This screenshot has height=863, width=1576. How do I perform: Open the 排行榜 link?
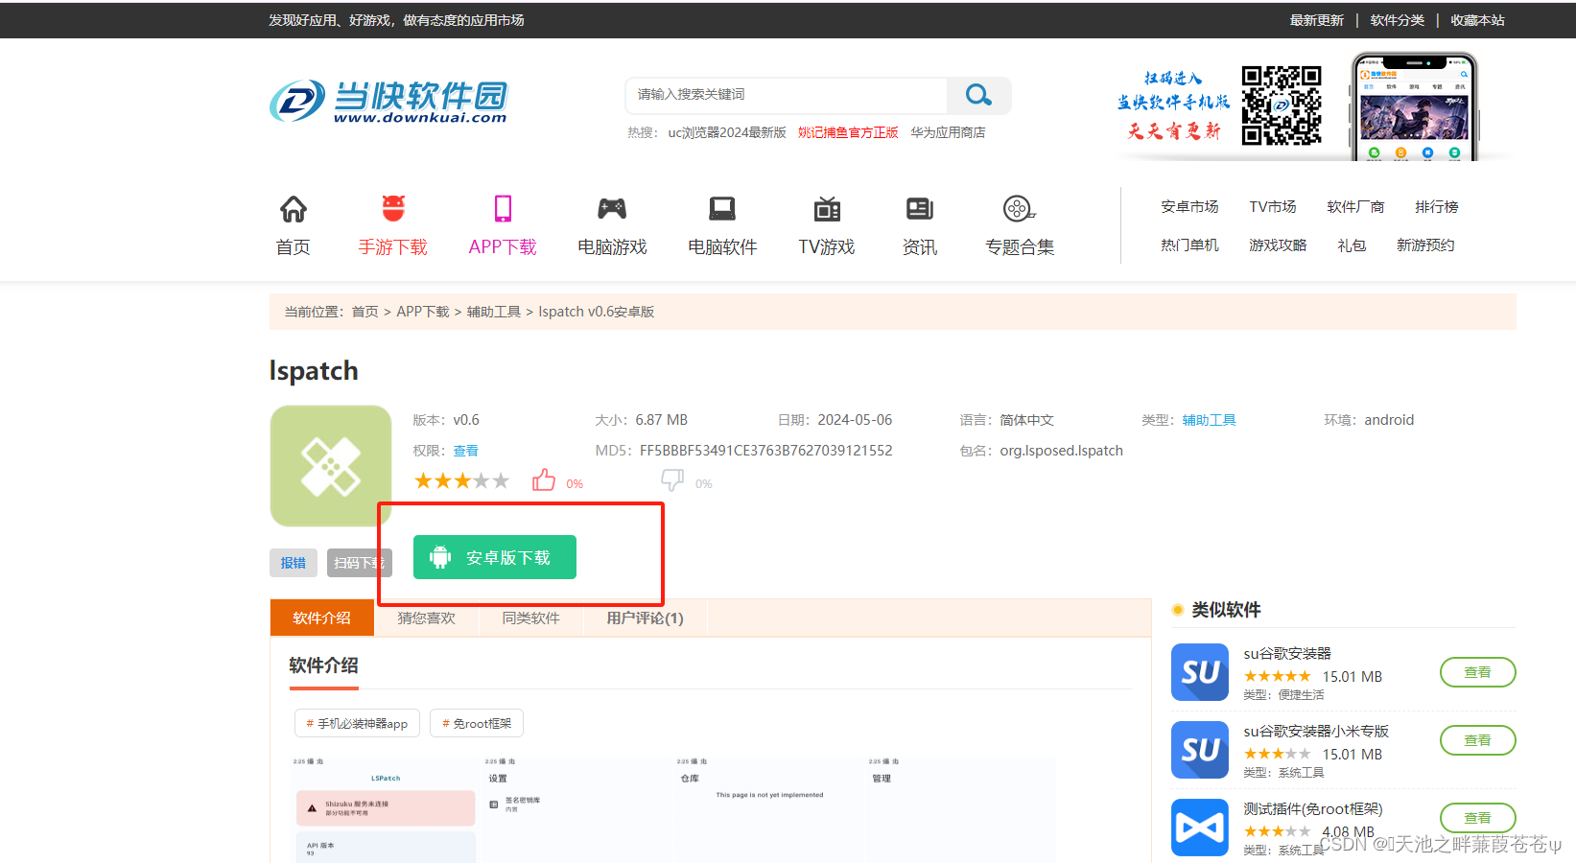[1437, 207]
